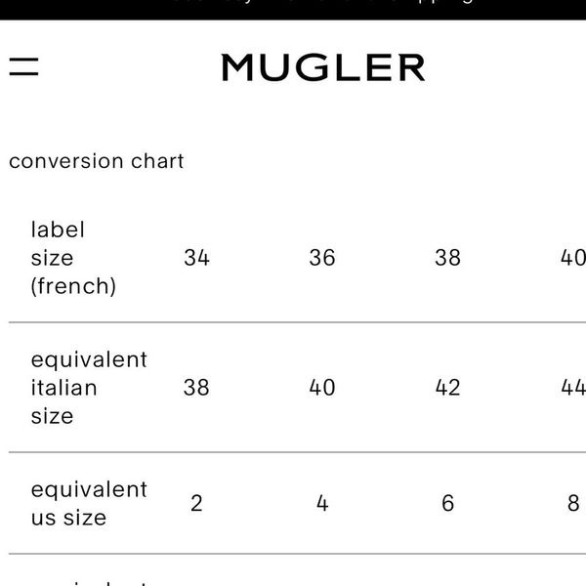Click US size 4 value
Image resolution: width=586 pixels, height=586 pixels.
tap(322, 503)
